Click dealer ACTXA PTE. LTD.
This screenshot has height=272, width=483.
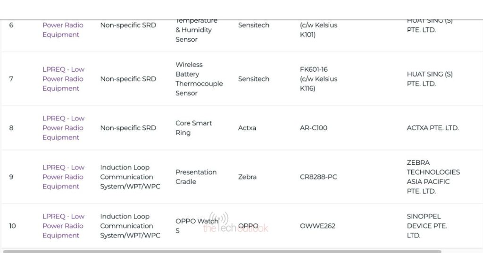[433, 128]
